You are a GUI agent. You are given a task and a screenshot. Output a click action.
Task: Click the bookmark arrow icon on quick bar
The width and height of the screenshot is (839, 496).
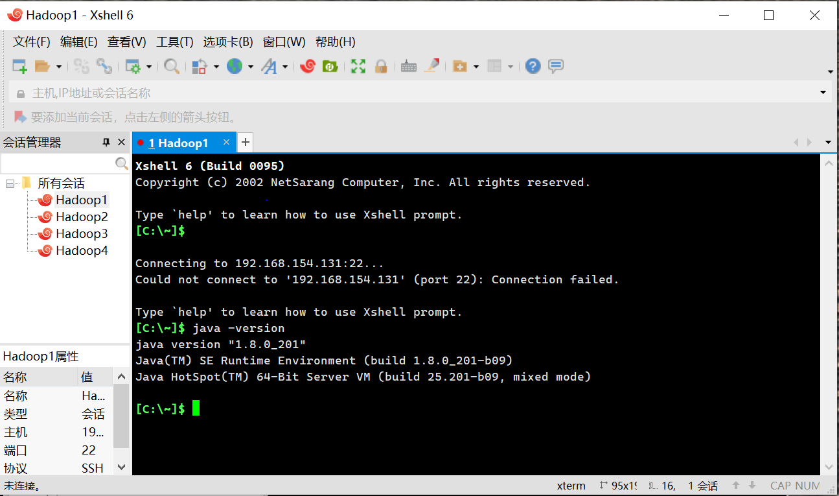pyautogui.click(x=21, y=117)
